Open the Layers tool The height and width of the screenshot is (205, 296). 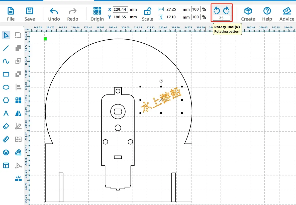[x=6, y=152]
